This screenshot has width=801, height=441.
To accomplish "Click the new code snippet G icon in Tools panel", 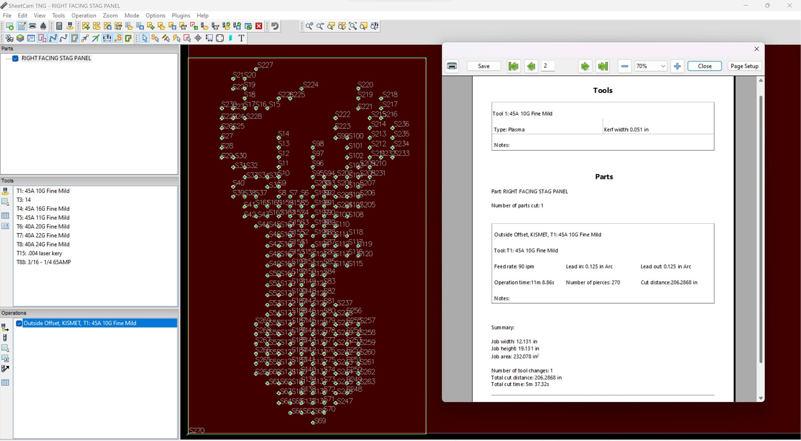I will click(5, 202).
